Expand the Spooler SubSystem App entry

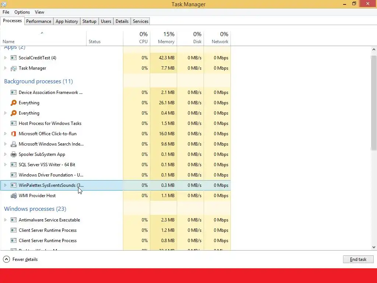click(x=5, y=154)
